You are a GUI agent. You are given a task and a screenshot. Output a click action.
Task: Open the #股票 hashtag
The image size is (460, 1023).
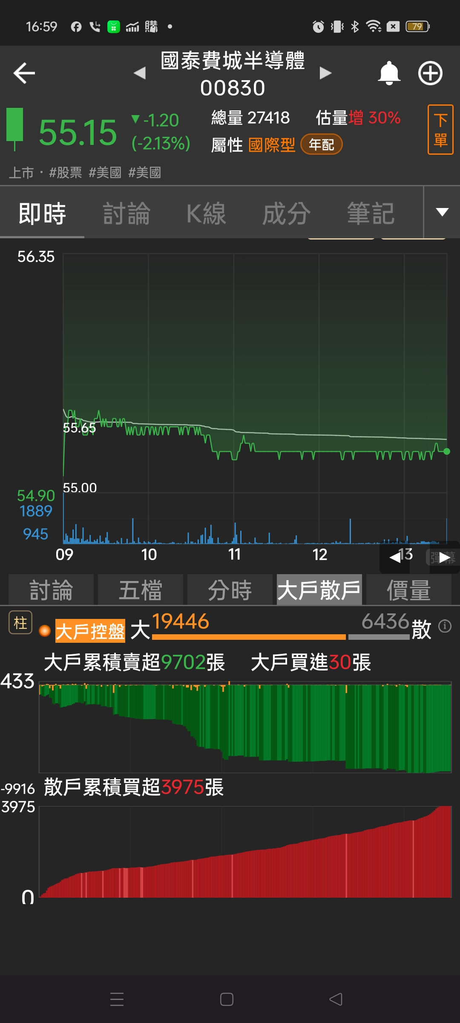(x=65, y=173)
